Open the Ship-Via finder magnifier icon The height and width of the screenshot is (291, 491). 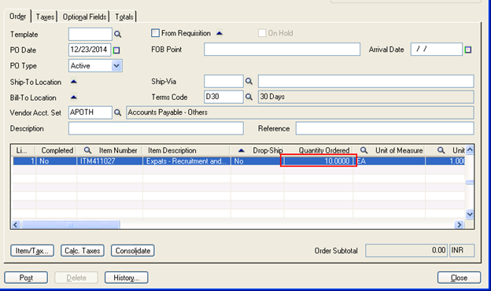click(249, 81)
